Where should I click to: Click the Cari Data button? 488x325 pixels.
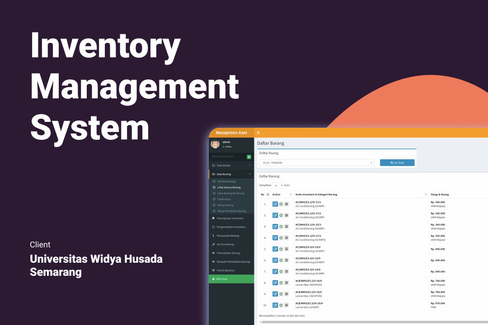tap(397, 162)
